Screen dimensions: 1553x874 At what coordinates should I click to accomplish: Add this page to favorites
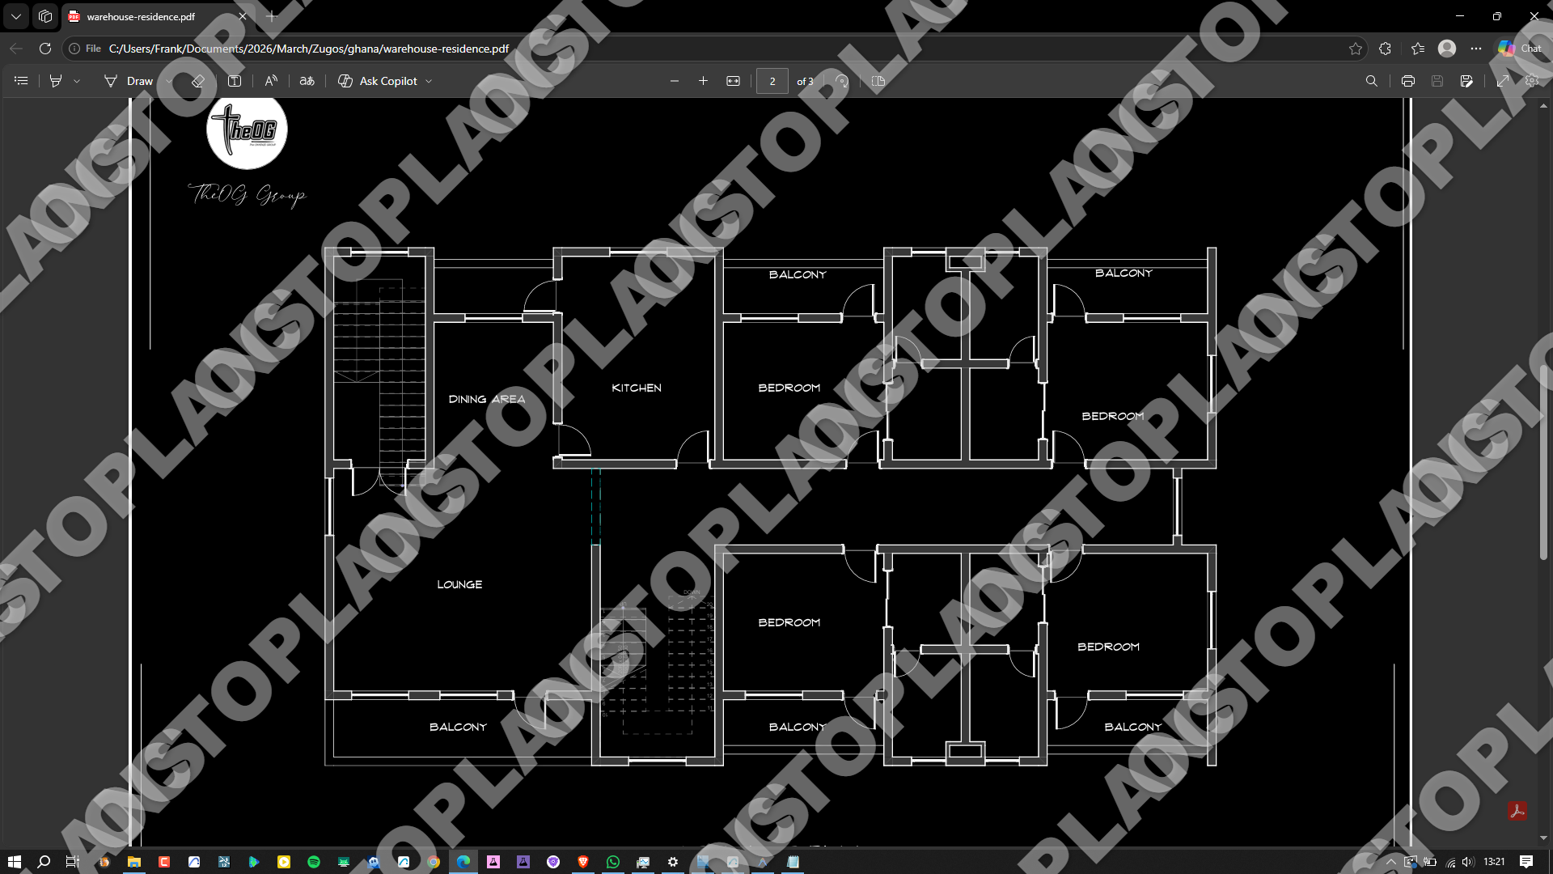point(1356,49)
